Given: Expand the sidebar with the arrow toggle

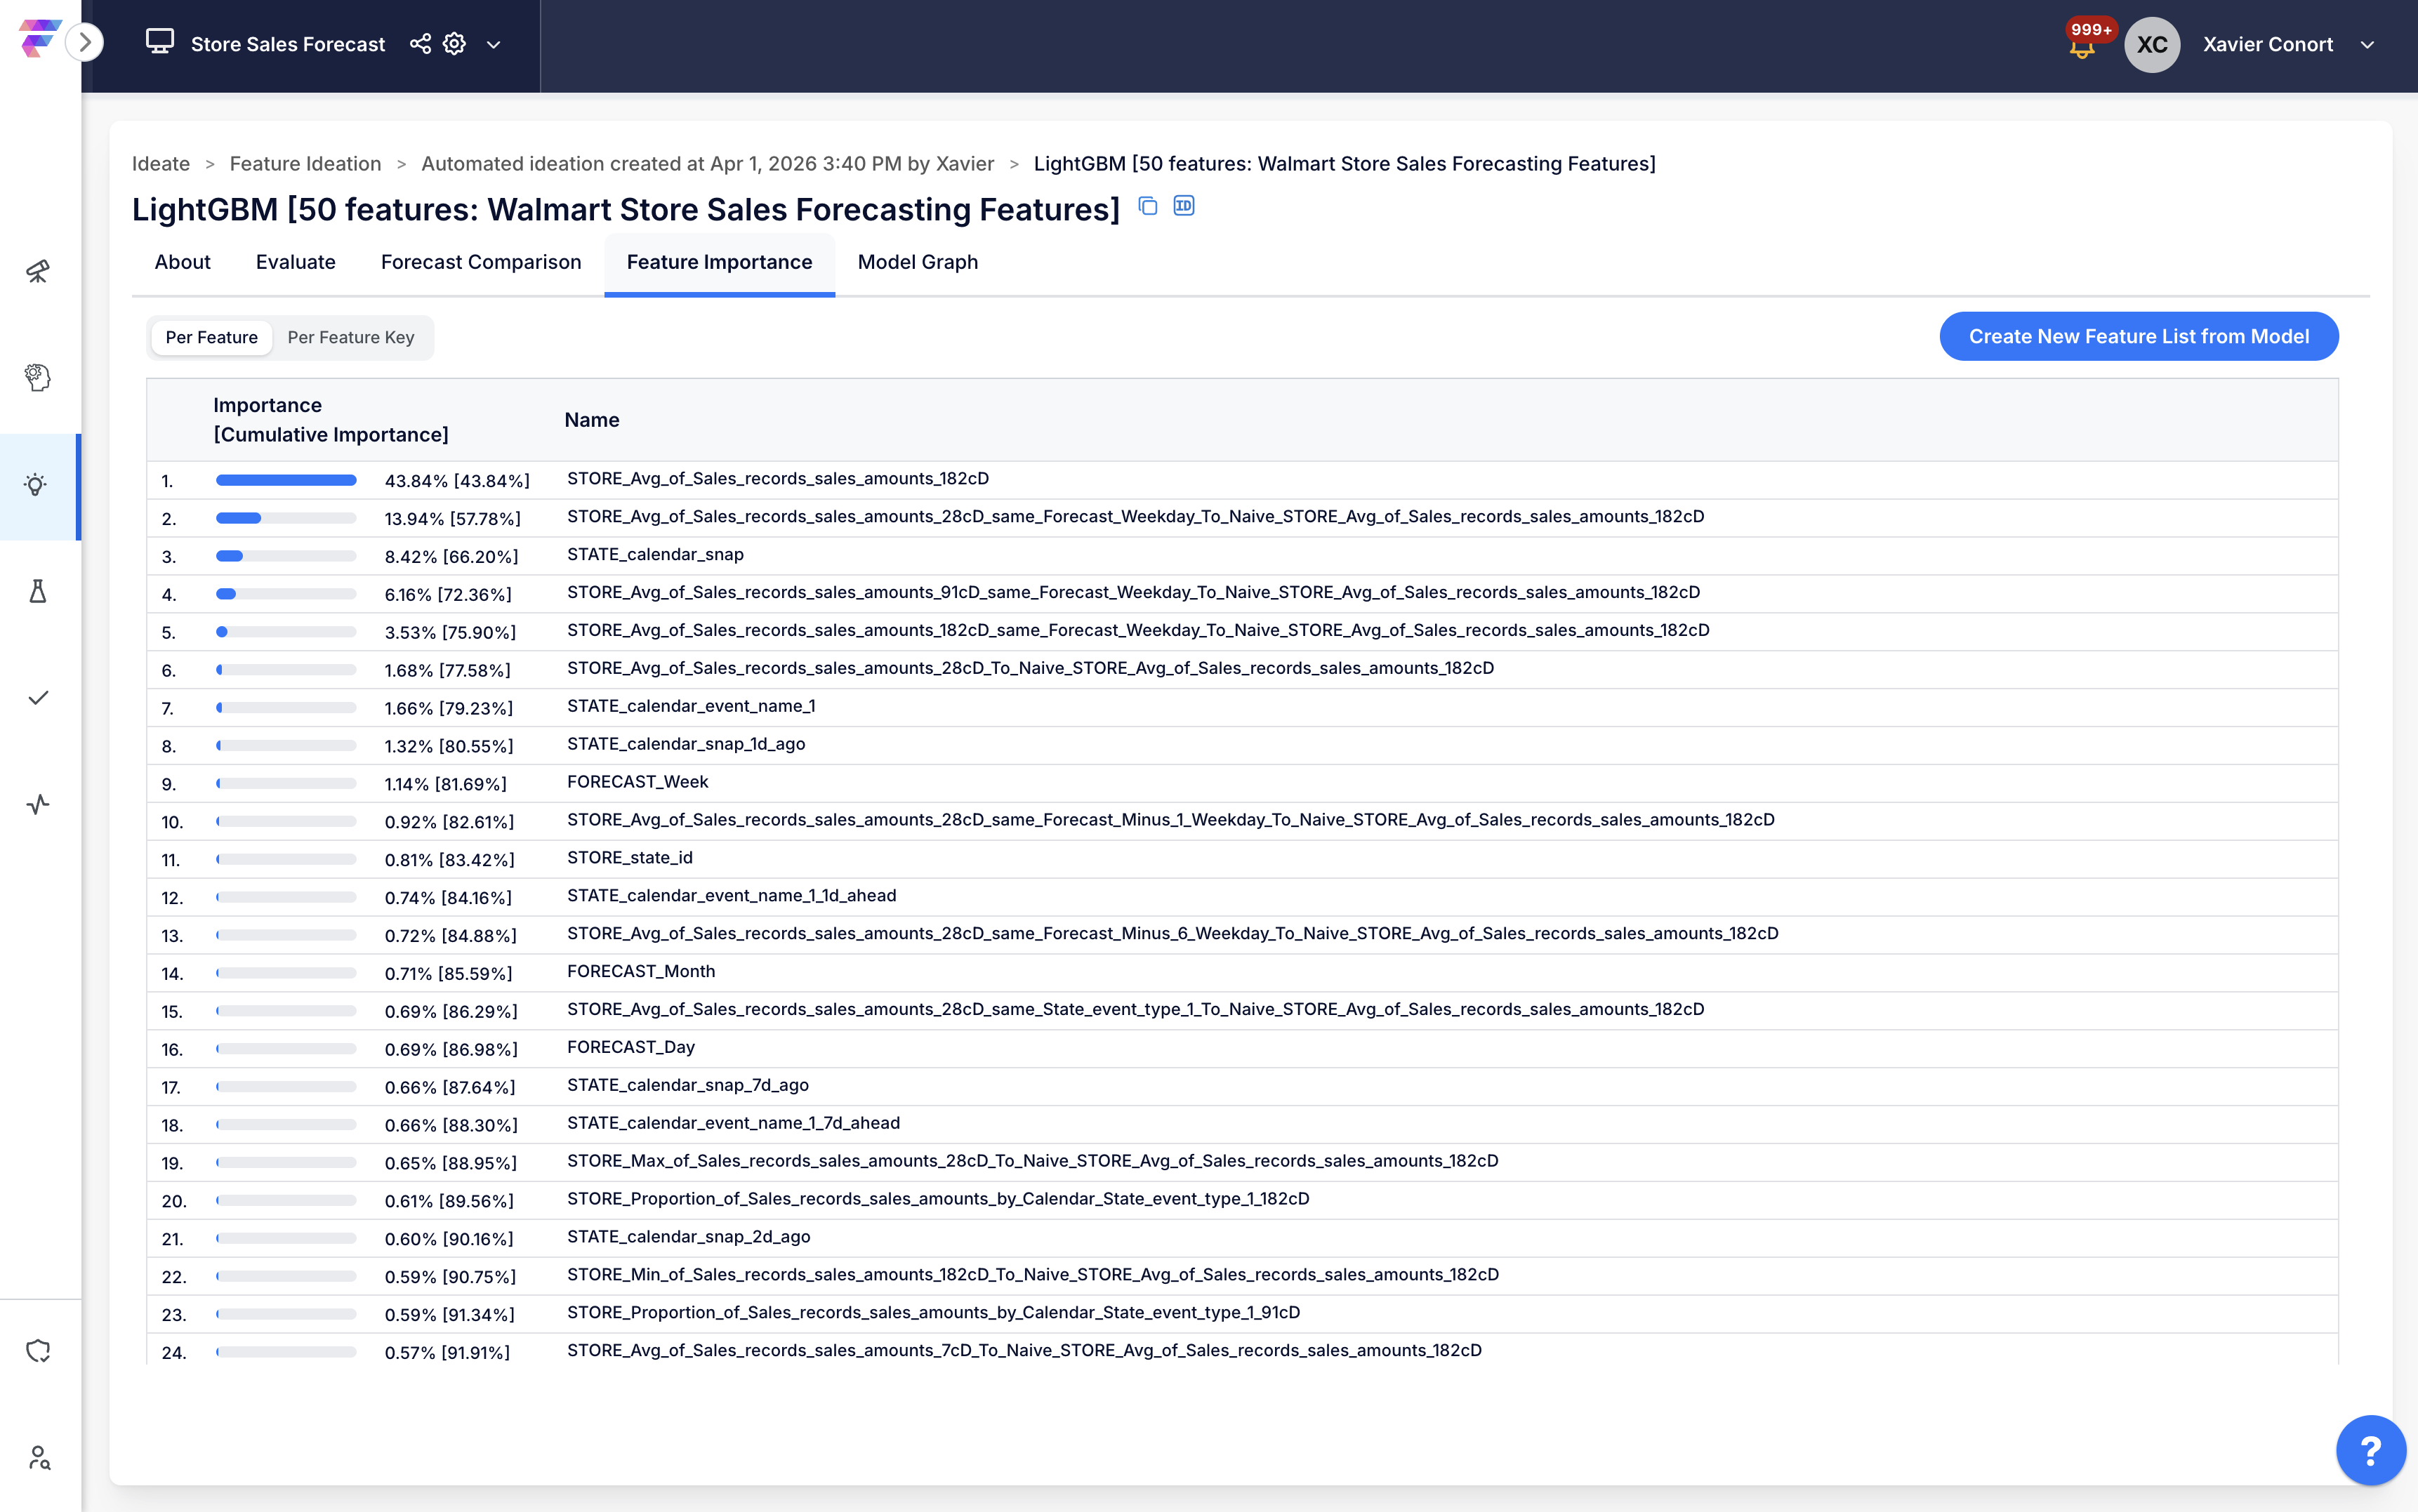Looking at the screenshot, I should pyautogui.click(x=86, y=42).
